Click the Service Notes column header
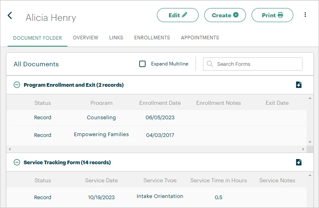This screenshot has height=208, width=319. pyautogui.click(x=277, y=181)
